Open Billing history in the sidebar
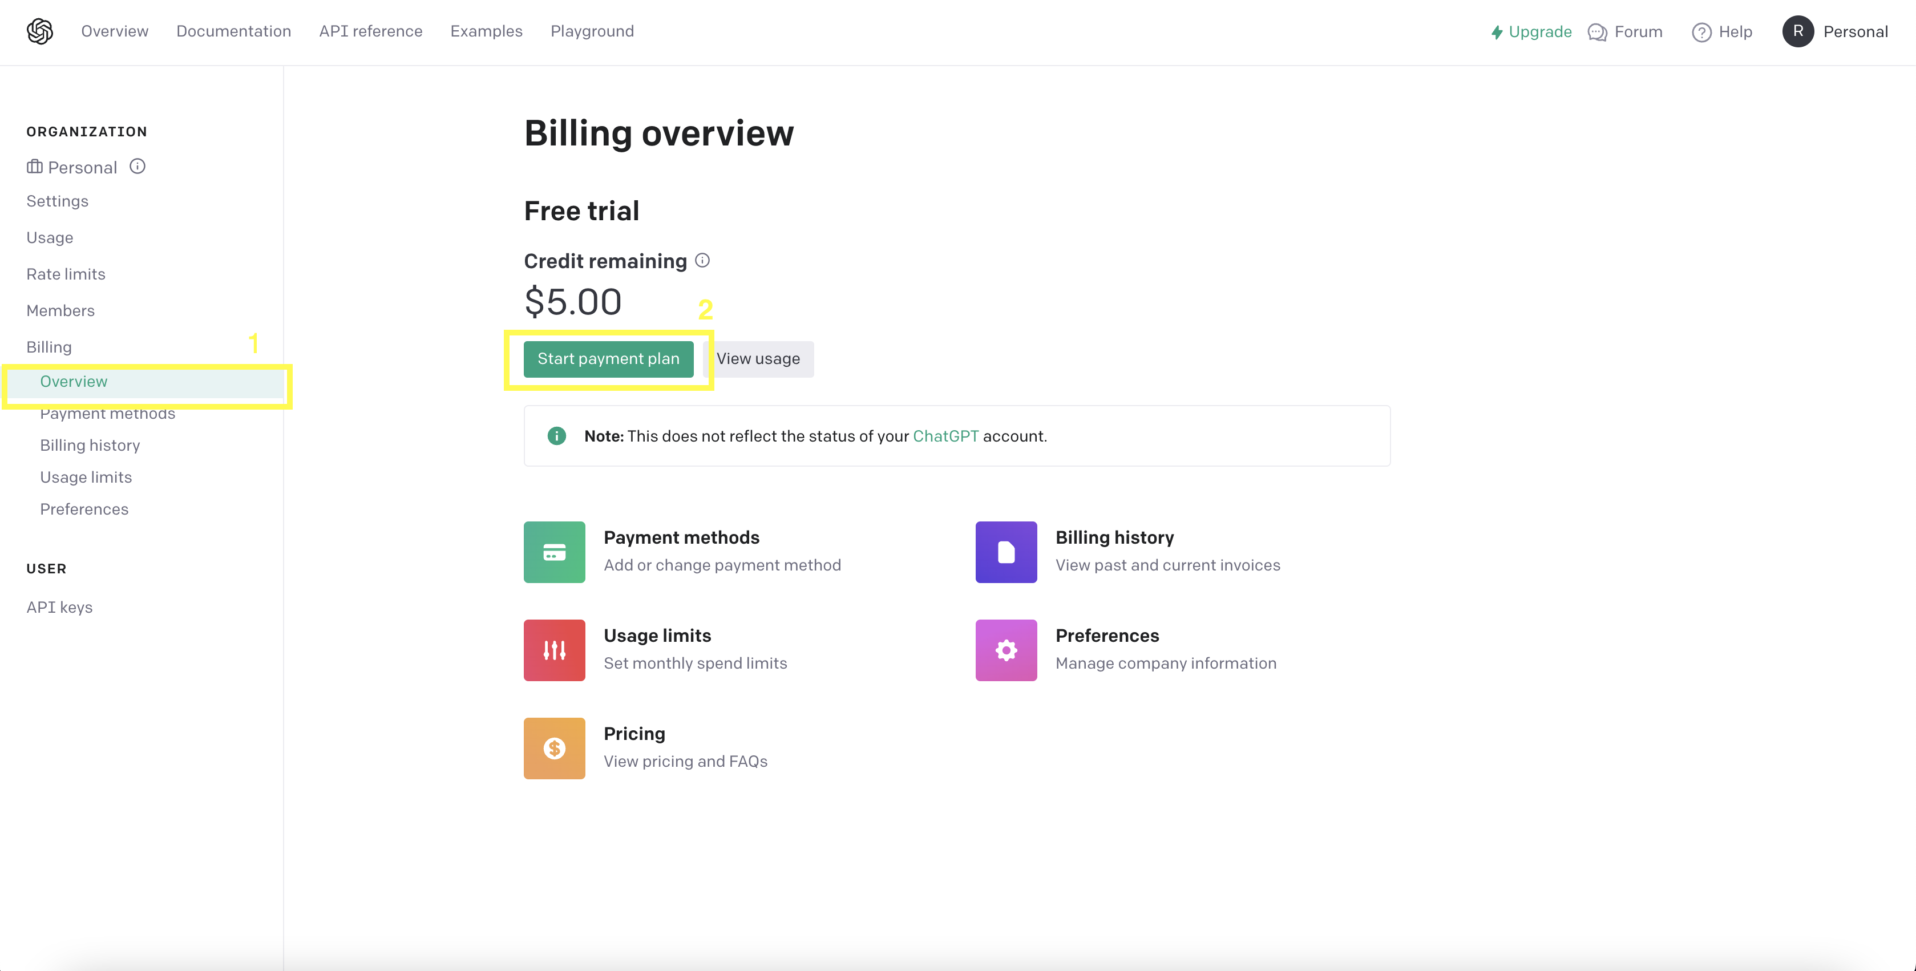Viewport: 1916px width, 971px height. pyautogui.click(x=90, y=446)
